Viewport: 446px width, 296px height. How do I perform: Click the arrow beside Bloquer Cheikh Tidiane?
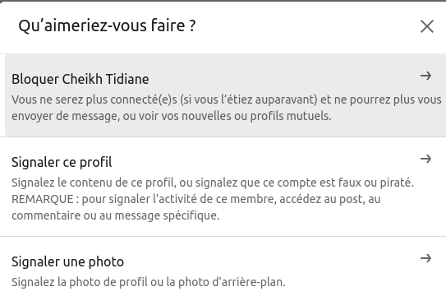point(425,76)
